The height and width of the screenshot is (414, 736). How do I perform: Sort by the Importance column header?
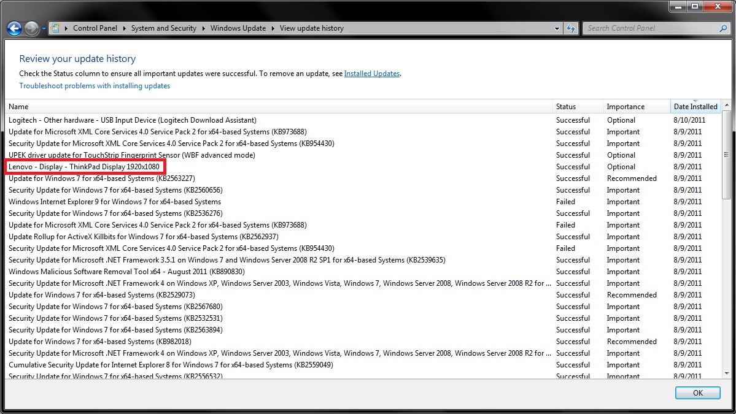(x=637, y=107)
